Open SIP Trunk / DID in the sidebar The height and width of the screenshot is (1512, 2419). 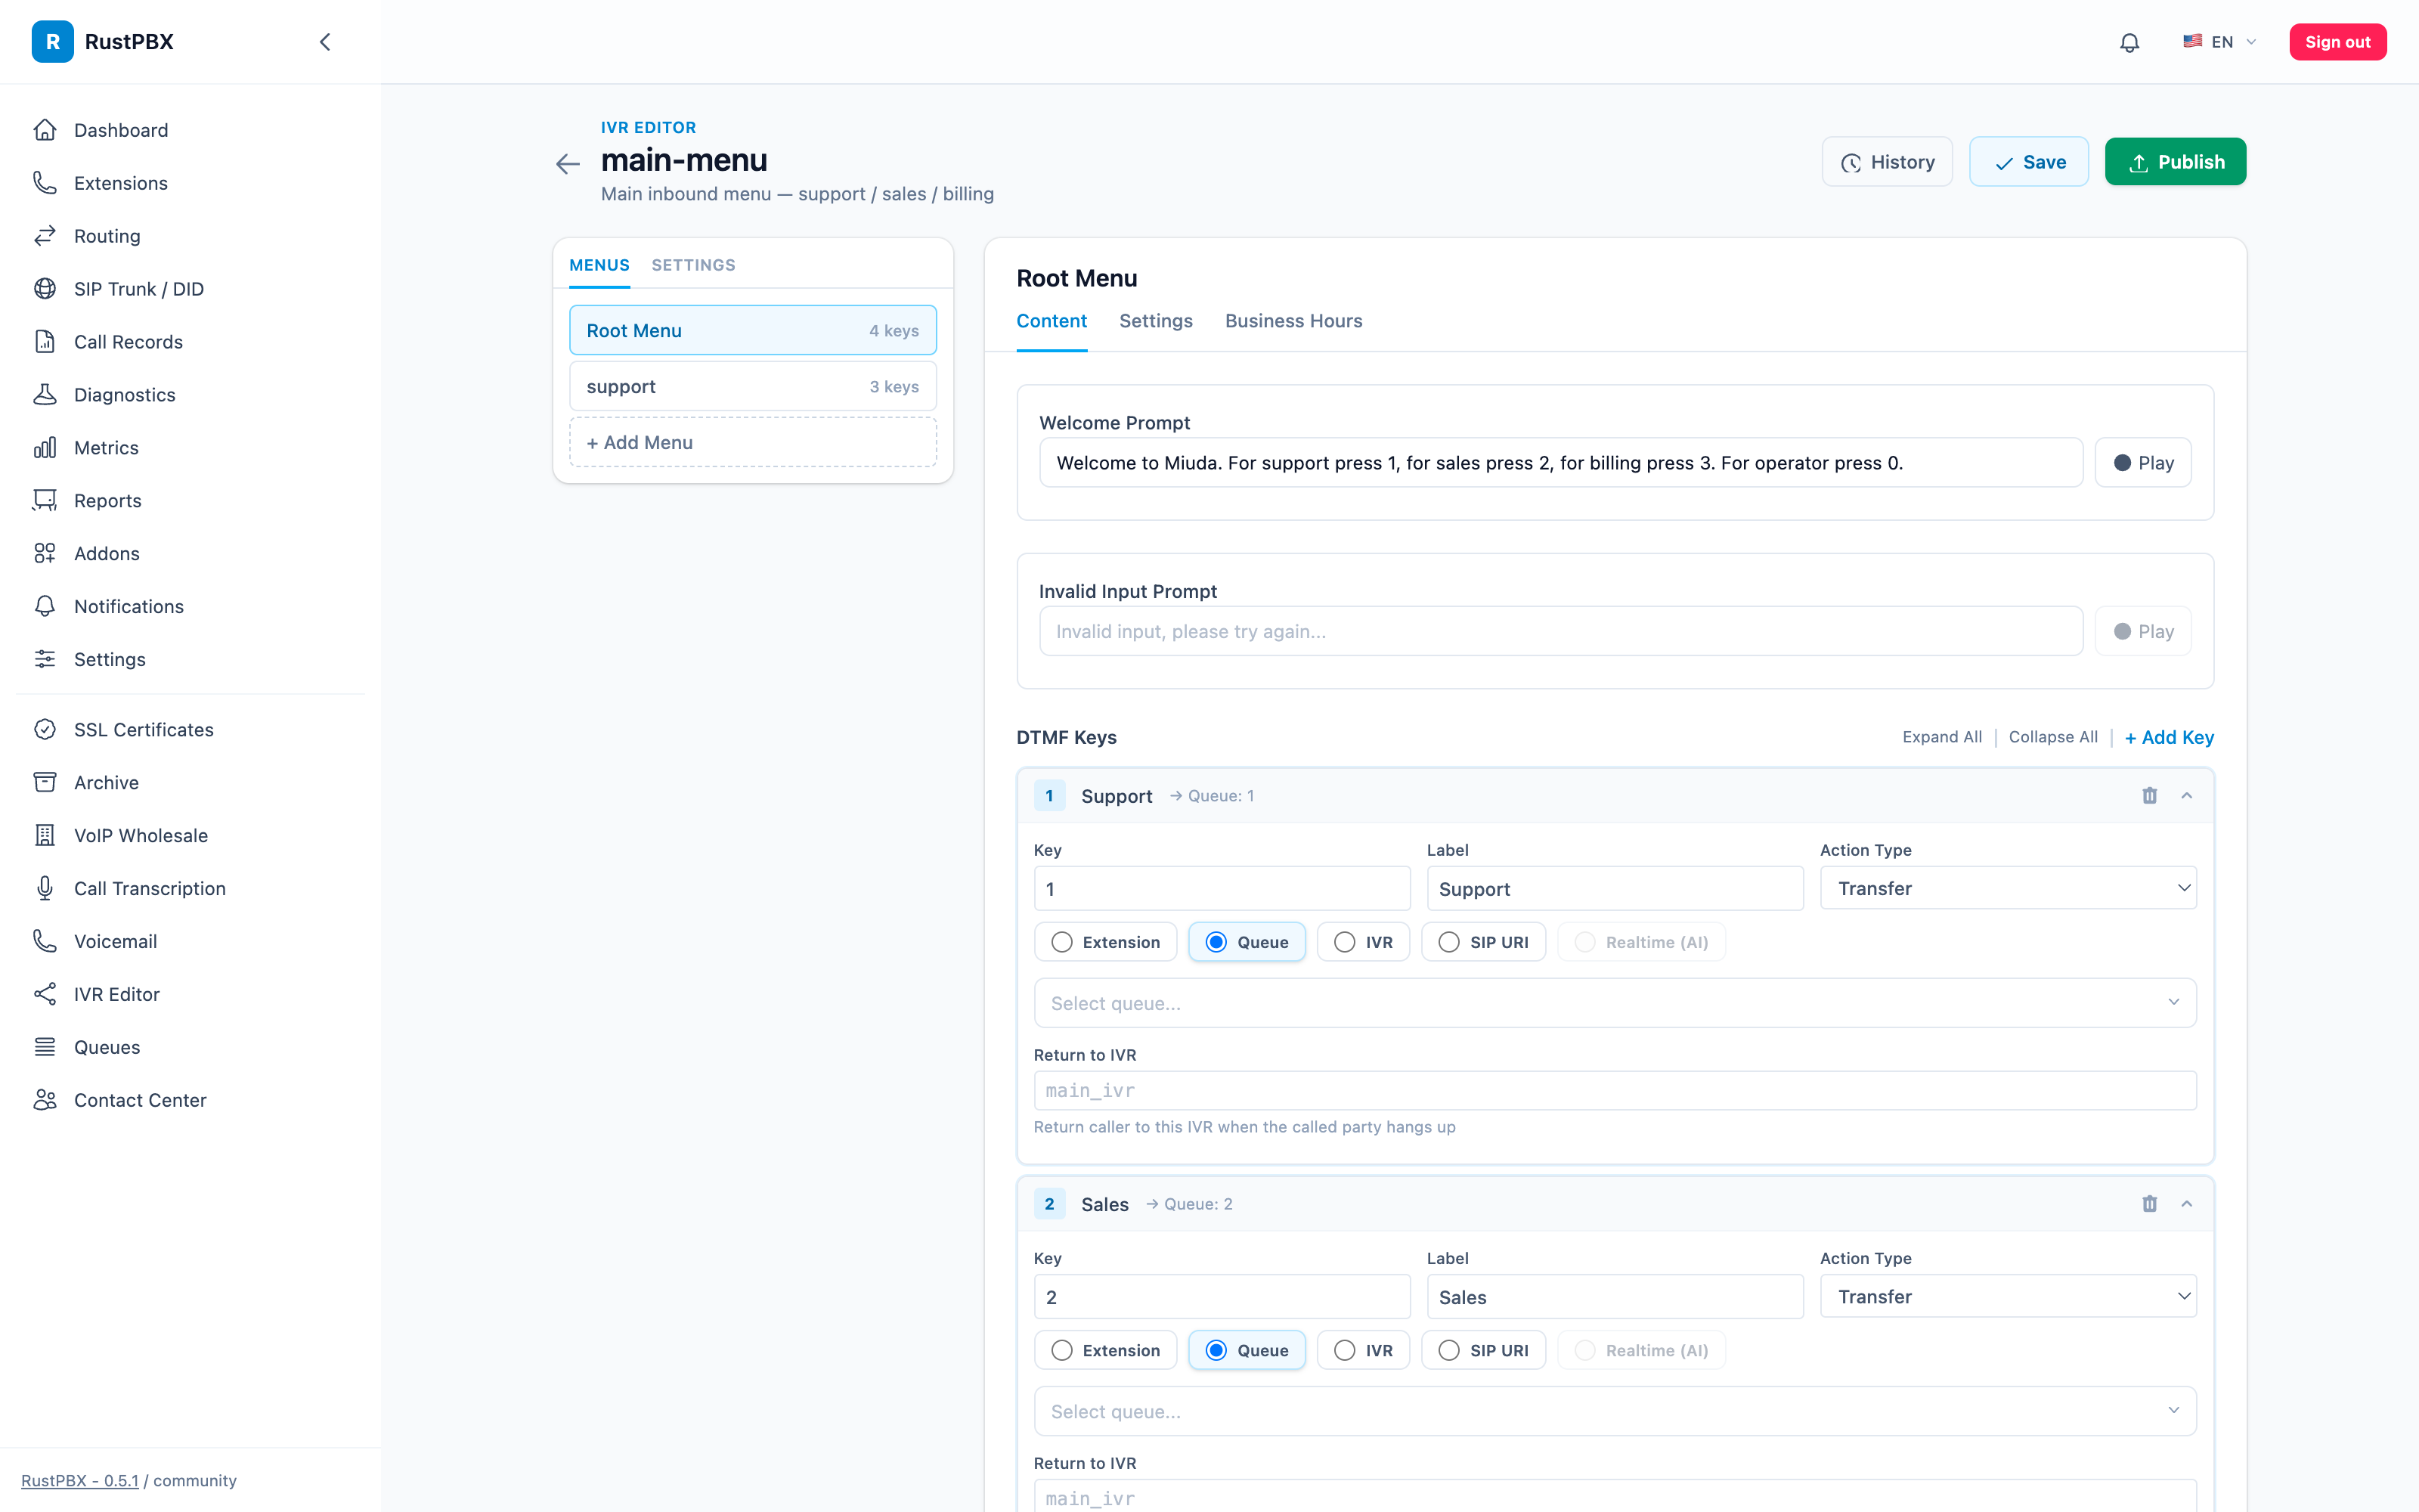191,289
